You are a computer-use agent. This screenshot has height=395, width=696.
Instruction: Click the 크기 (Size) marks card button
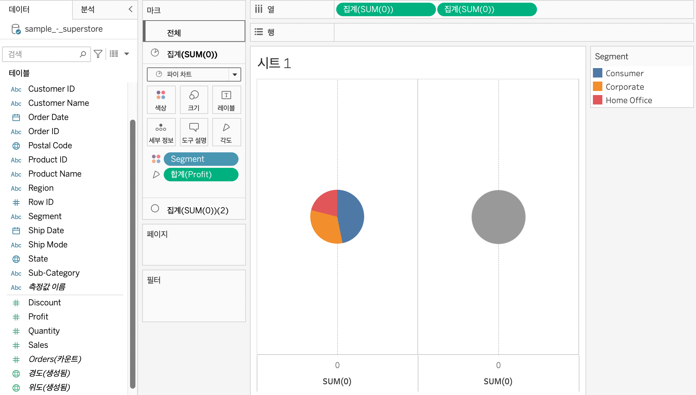[194, 100]
